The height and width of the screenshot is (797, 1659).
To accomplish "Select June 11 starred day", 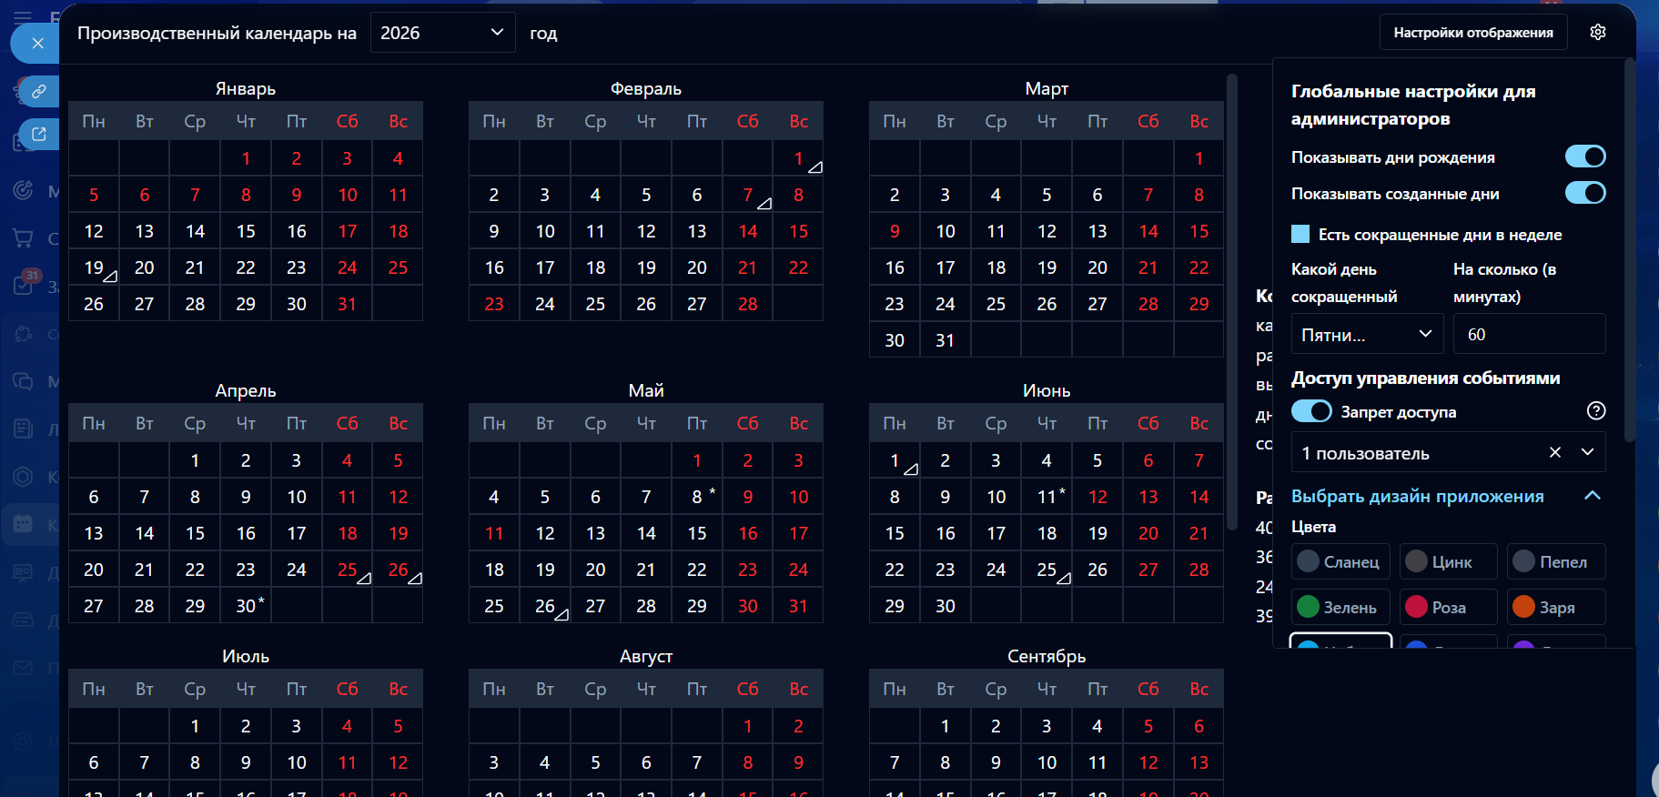I will (1047, 497).
